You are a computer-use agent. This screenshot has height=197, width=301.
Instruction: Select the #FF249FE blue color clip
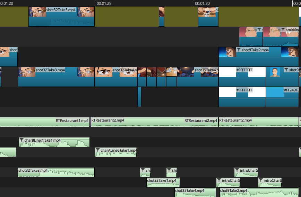[282, 97]
